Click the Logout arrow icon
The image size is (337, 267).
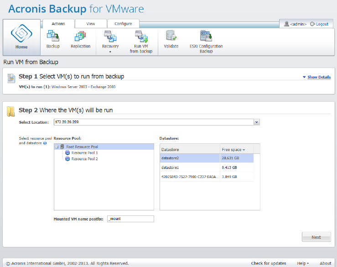[312, 24]
